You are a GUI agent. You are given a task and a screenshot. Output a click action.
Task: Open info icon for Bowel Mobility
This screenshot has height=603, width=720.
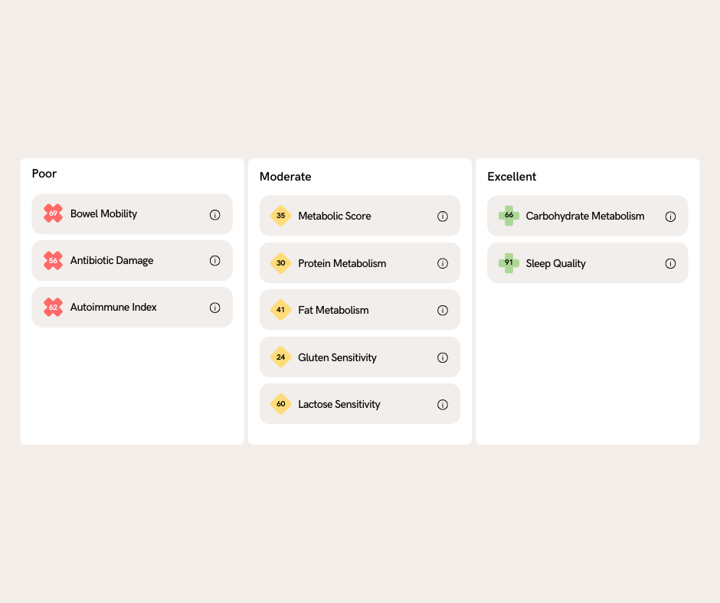[215, 215]
